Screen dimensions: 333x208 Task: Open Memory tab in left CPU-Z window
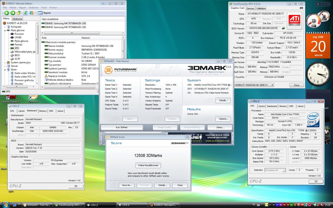[43, 111]
